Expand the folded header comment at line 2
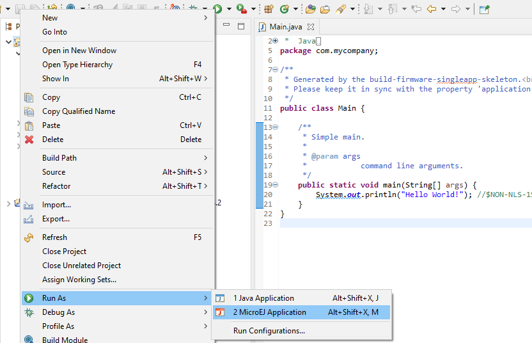 coord(275,41)
